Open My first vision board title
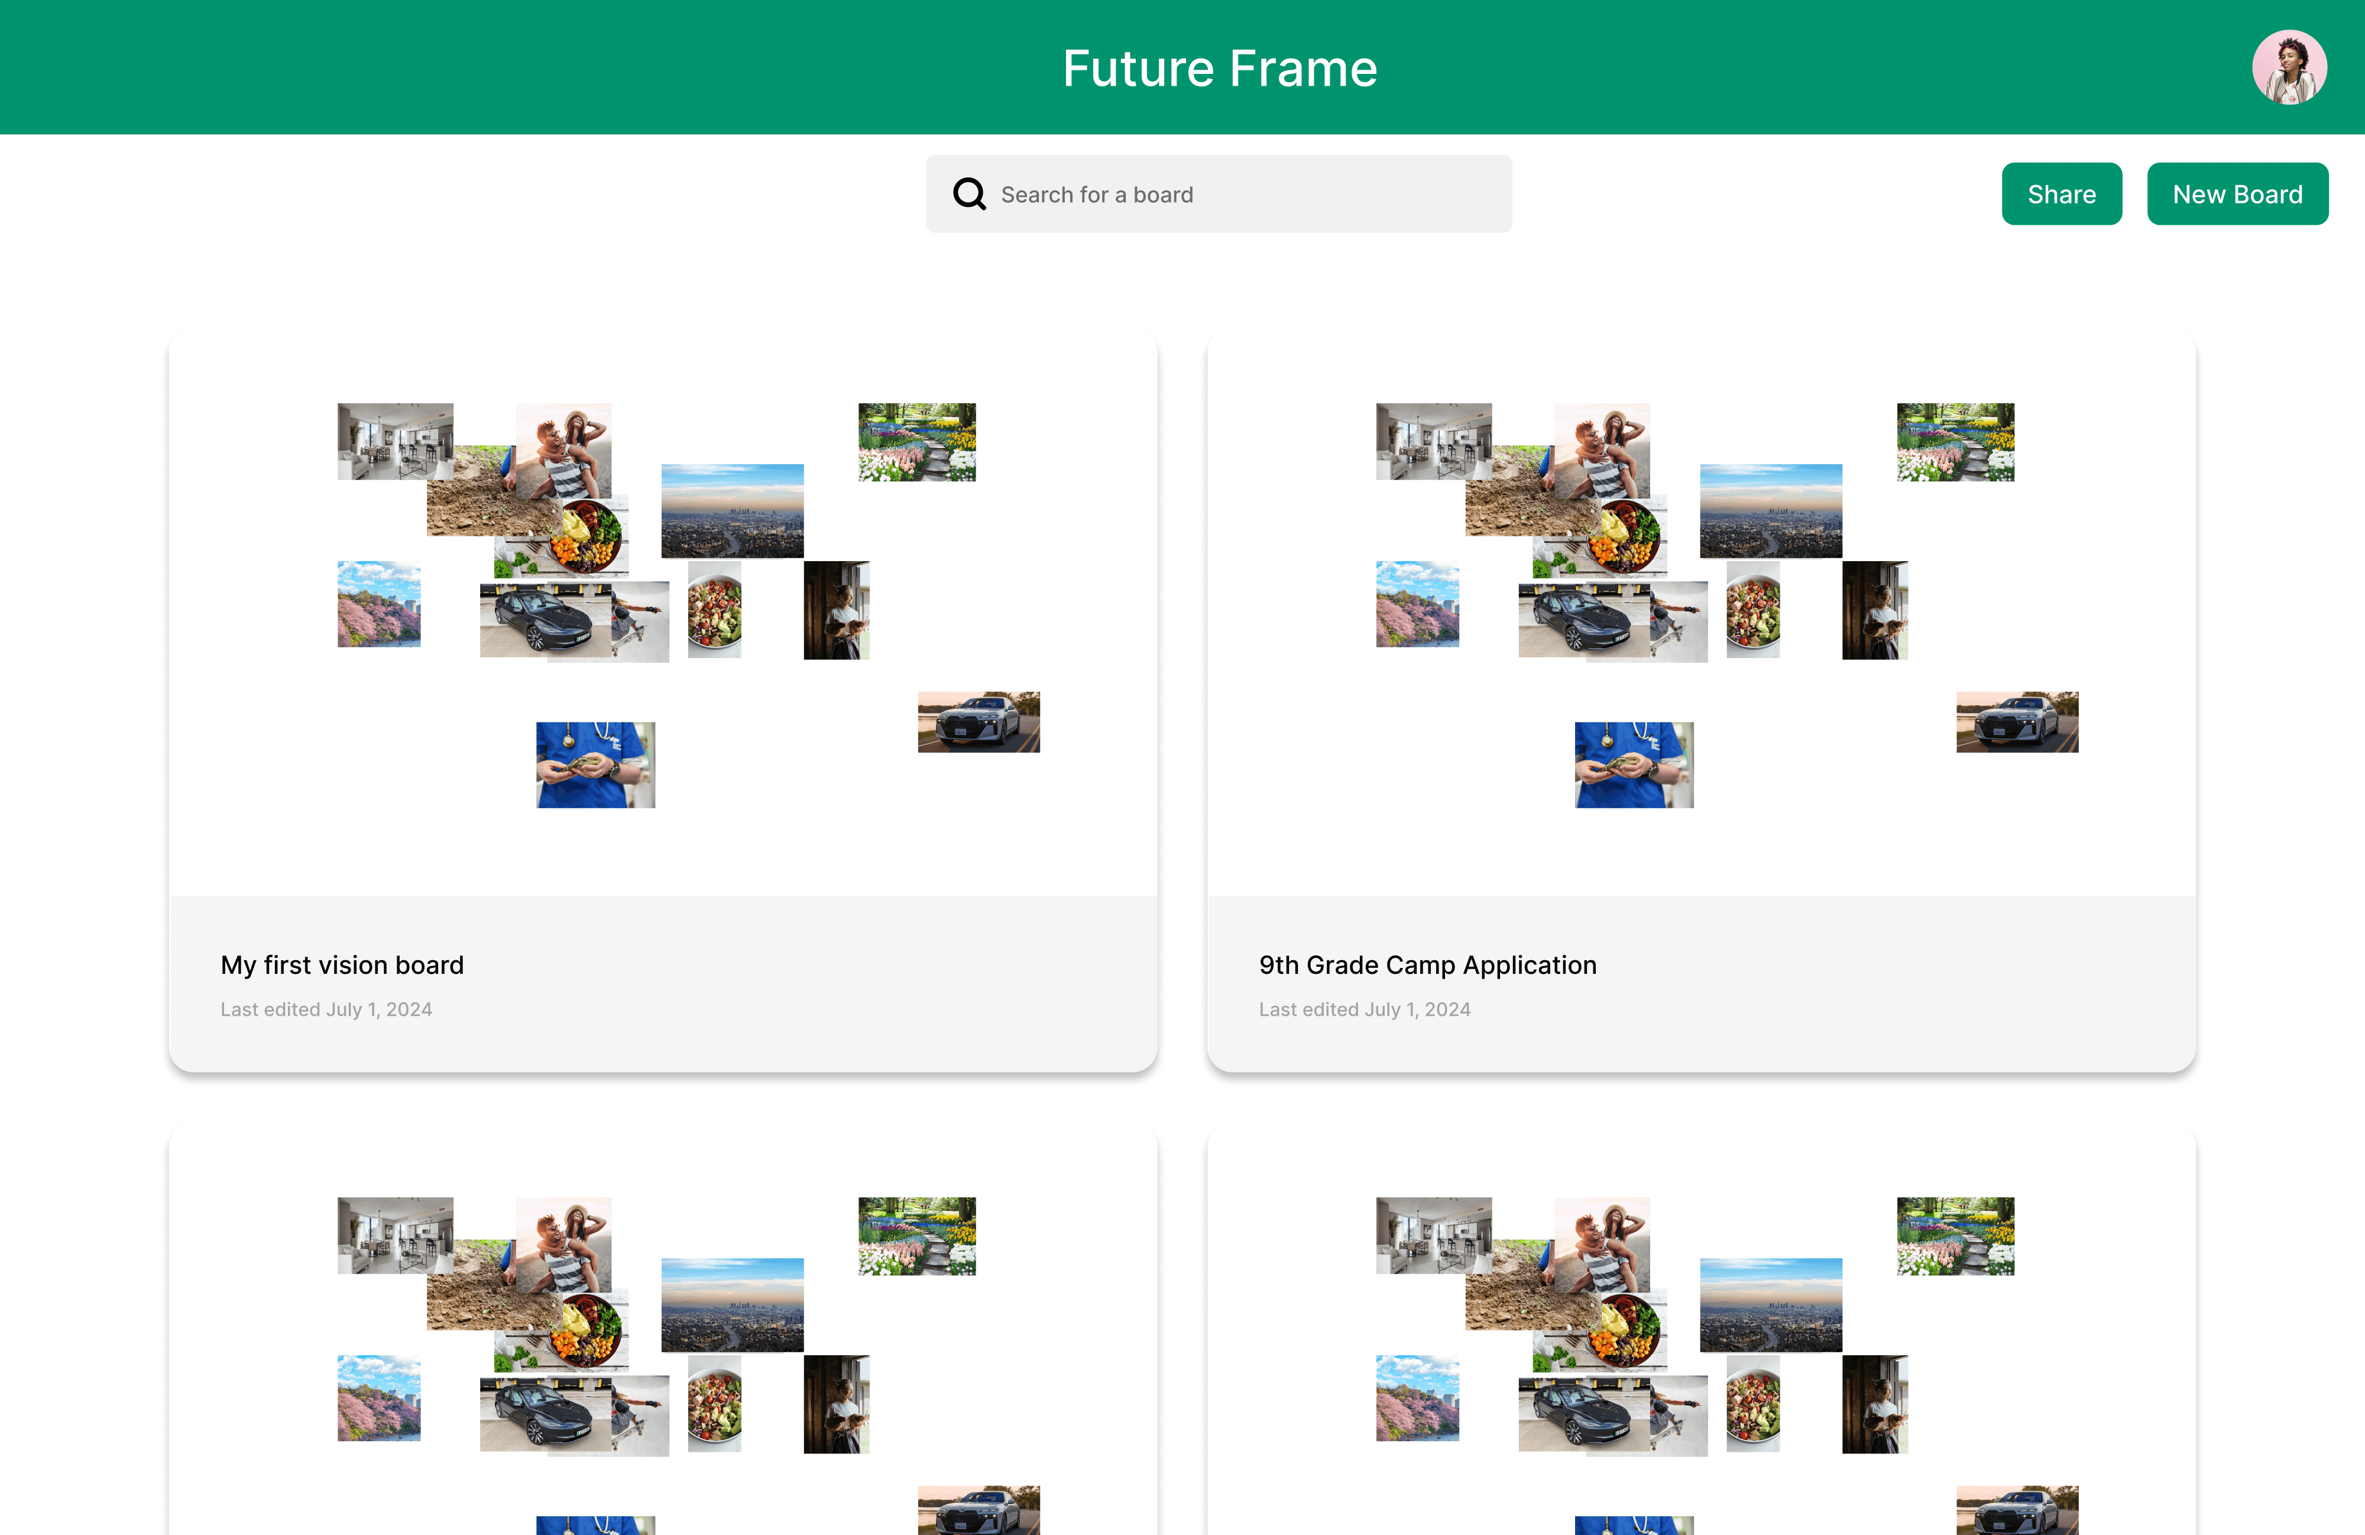The height and width of the screenshot is (1535, 2365). pos(342,965)
